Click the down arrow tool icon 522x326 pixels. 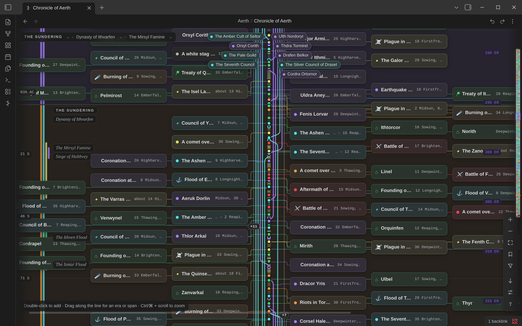pyautogui.click(x=510, y=281)
